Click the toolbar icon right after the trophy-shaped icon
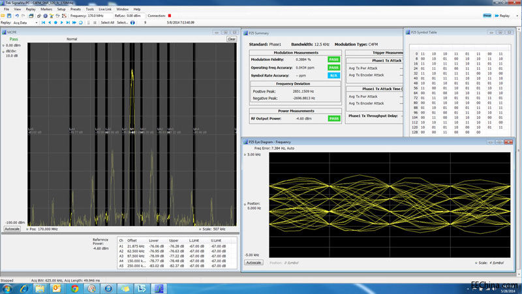The width and height of the screenshot is (522, 294). coord(58,16)
